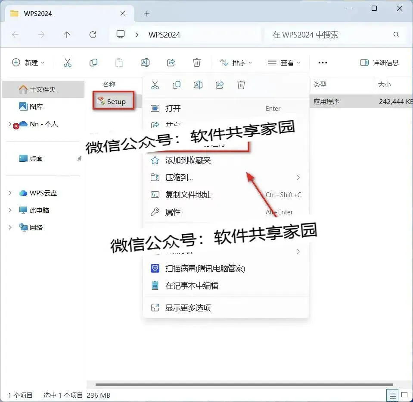
Task: Click the context menu Cut scissors icon
Action: [155, 85]
